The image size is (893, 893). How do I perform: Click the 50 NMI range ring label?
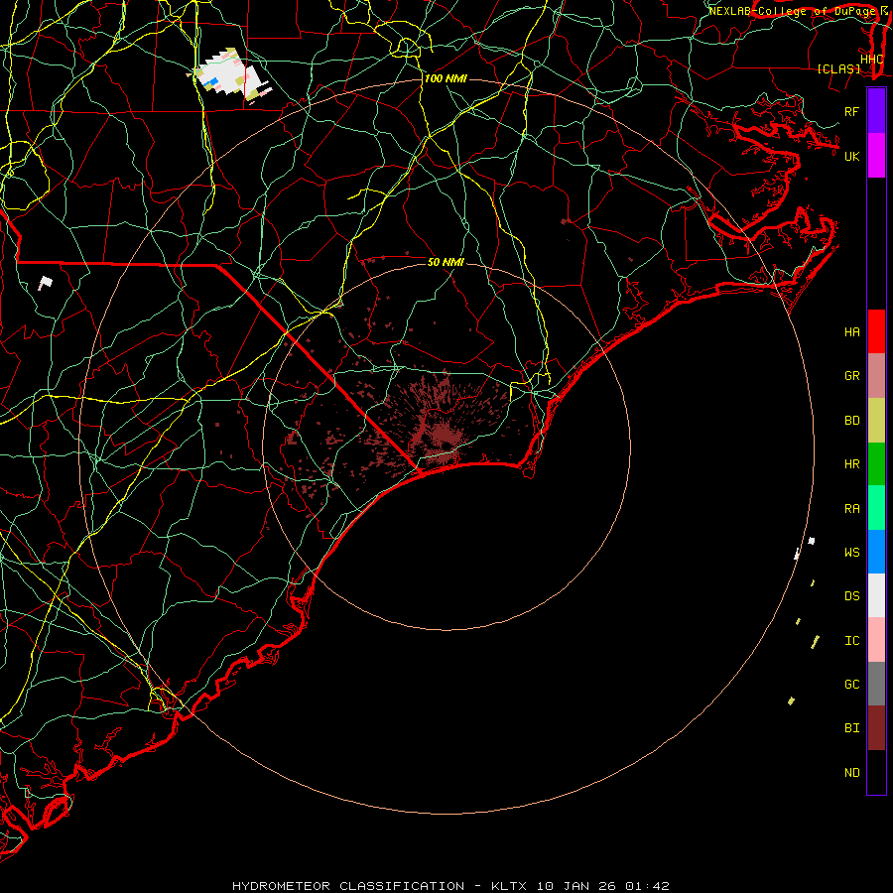(446, 262)
